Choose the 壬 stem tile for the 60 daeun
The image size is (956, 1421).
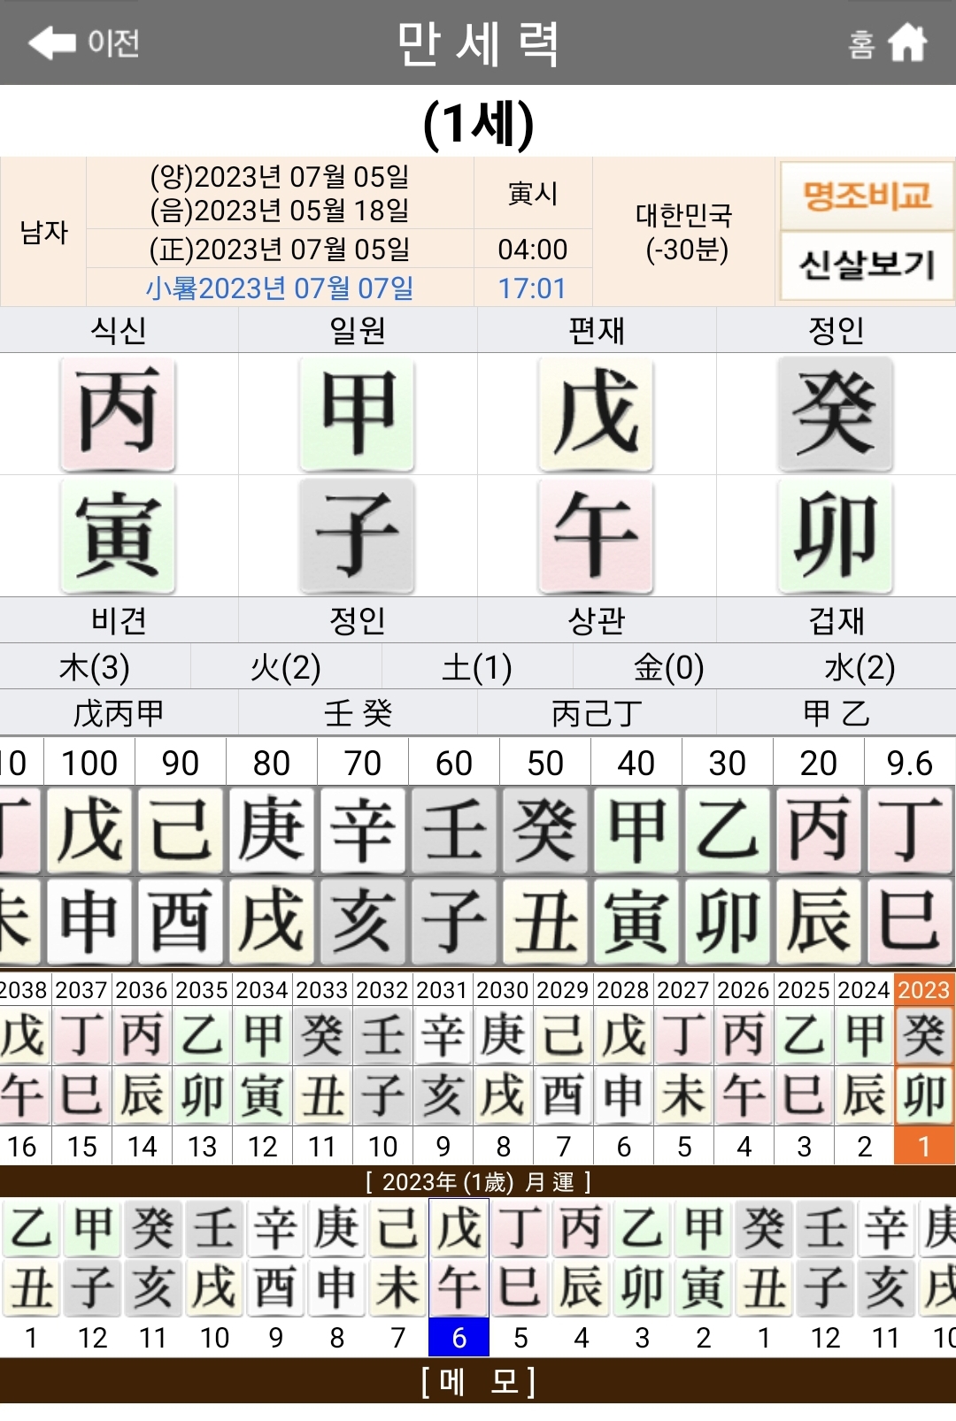(x=454, y=831)
